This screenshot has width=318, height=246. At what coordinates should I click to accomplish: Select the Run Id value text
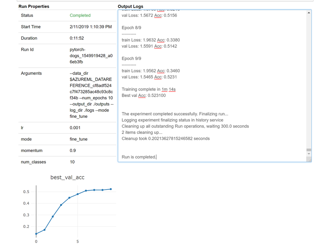pyautogui.click(x=91, y=56)
